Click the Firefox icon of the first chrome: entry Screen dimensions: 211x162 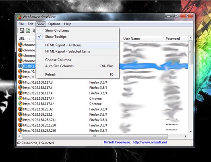(x=20, y=45)
